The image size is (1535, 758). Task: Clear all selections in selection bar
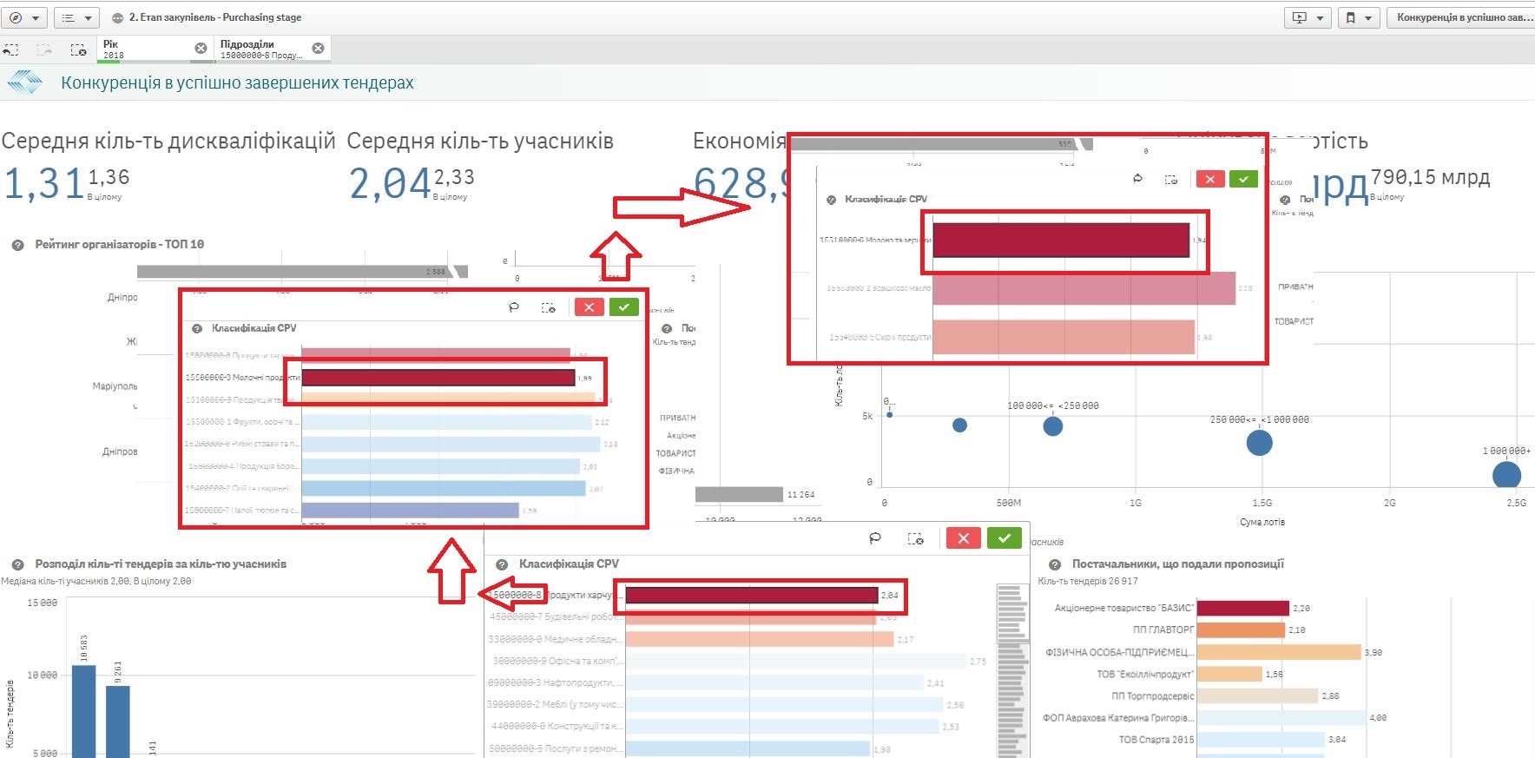point(78,49)
